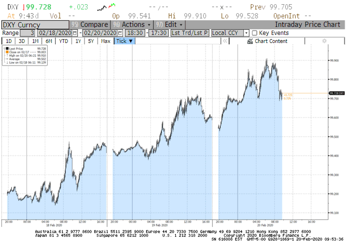347x250 pixels.
Task: Select the 5Y time range tab
Action: click(x=91, y=41)
